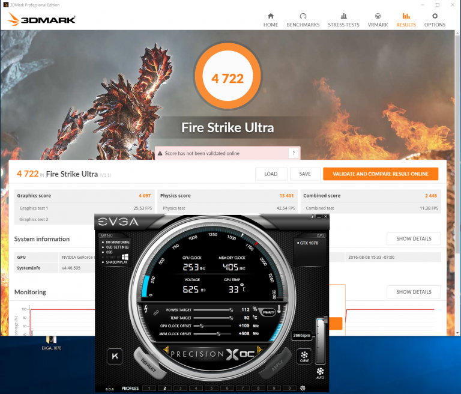The width and height of the screenshot is (461, 394).
Task: Adjust the POWER TARGET slider
Action: click(213, 310)
